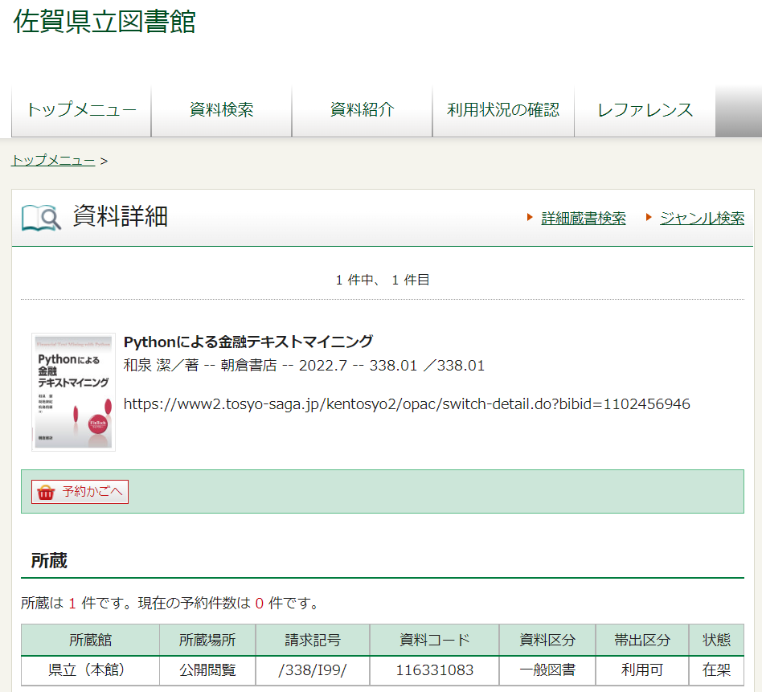
Task: Click the 資料区分 column header
Action: tap(547, 640)
